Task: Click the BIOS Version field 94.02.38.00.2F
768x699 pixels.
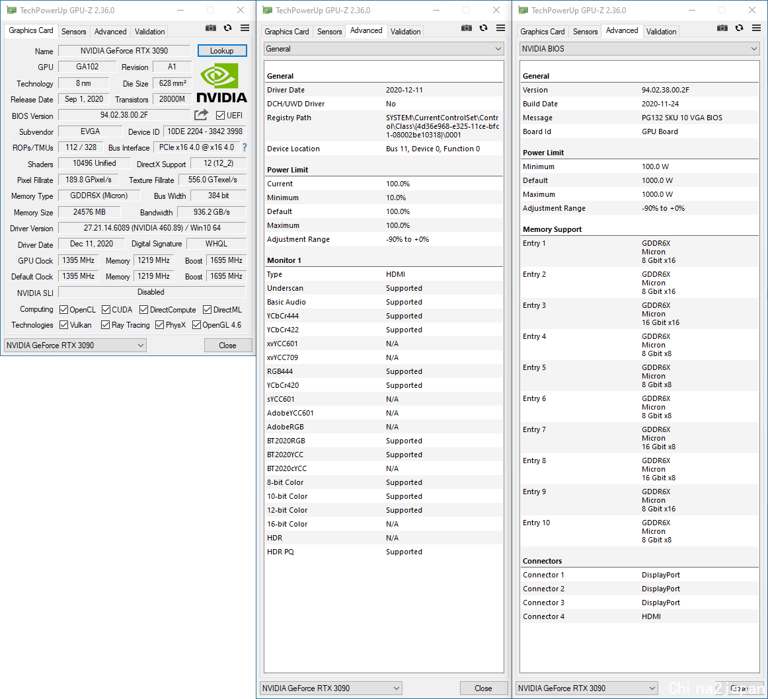Action: click(124, 115)
